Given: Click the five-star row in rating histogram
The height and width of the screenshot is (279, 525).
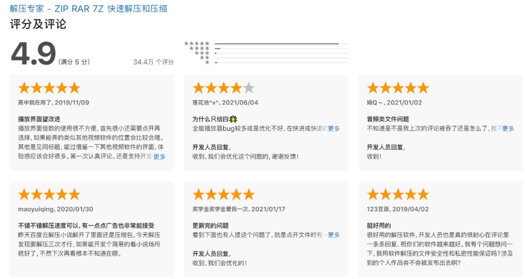Looking at the screenshot, I should 197,43.
